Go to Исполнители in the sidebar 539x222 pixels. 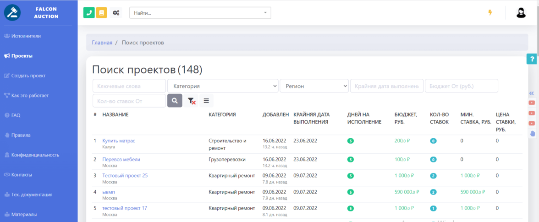tap(26, 36)
